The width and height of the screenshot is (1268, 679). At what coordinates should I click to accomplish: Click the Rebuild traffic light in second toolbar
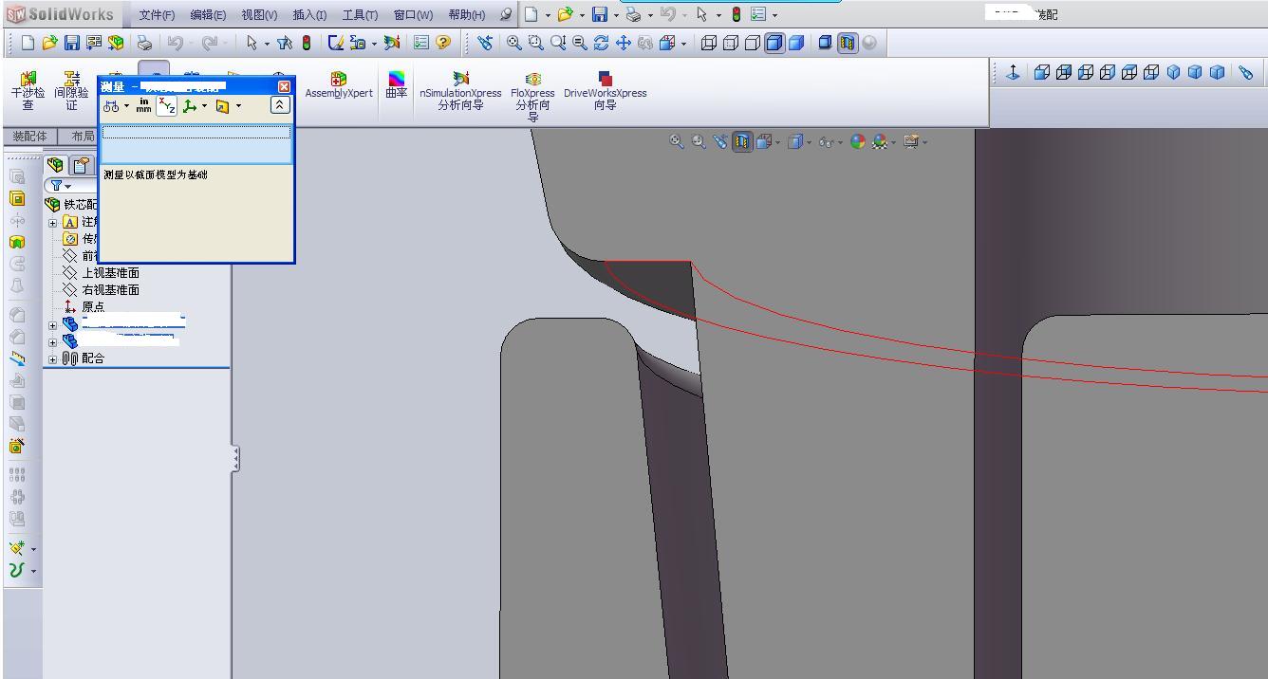point(307,43)
